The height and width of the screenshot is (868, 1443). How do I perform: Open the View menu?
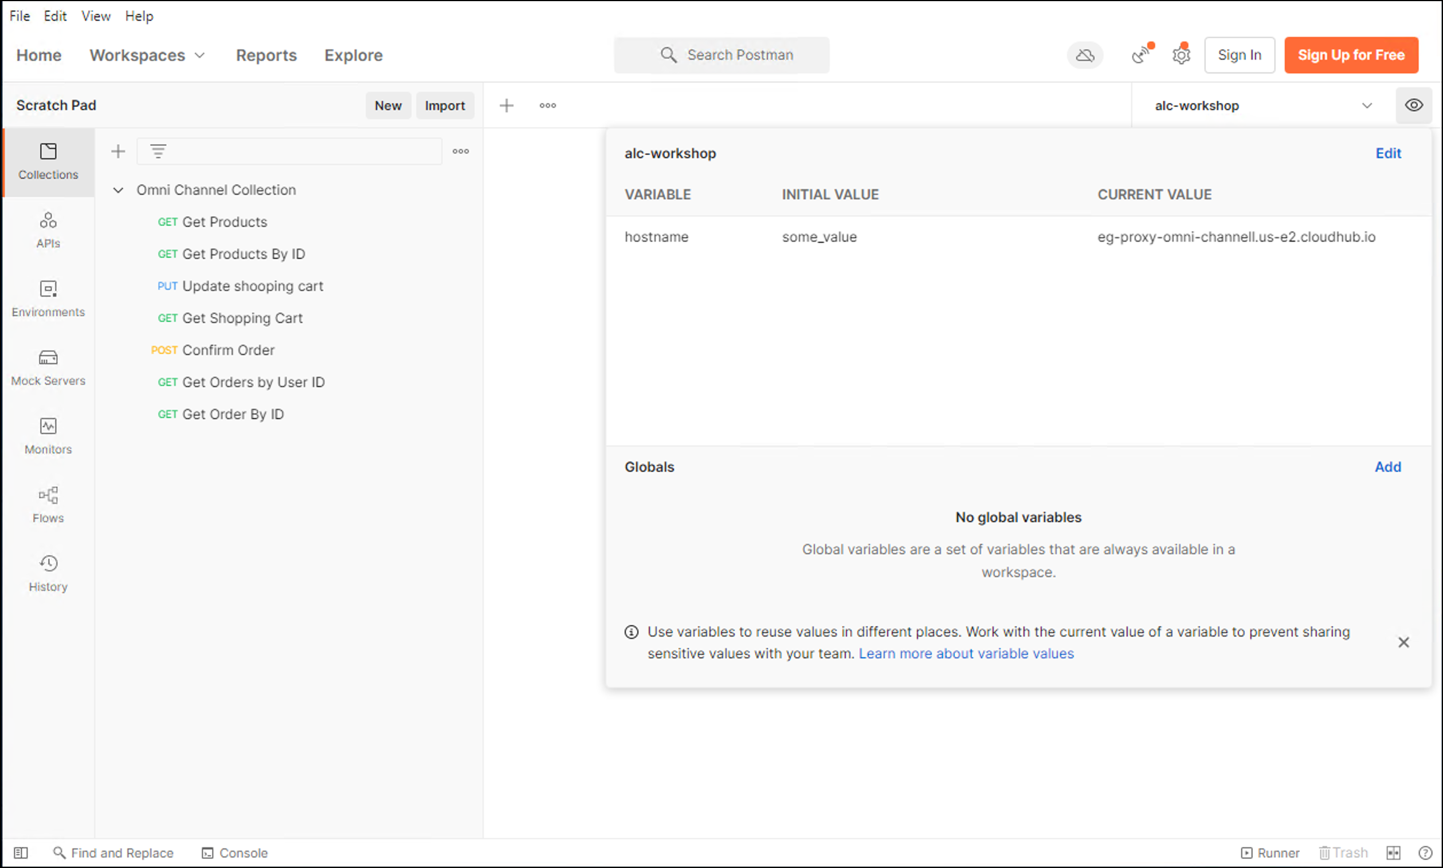coord(96,16)
